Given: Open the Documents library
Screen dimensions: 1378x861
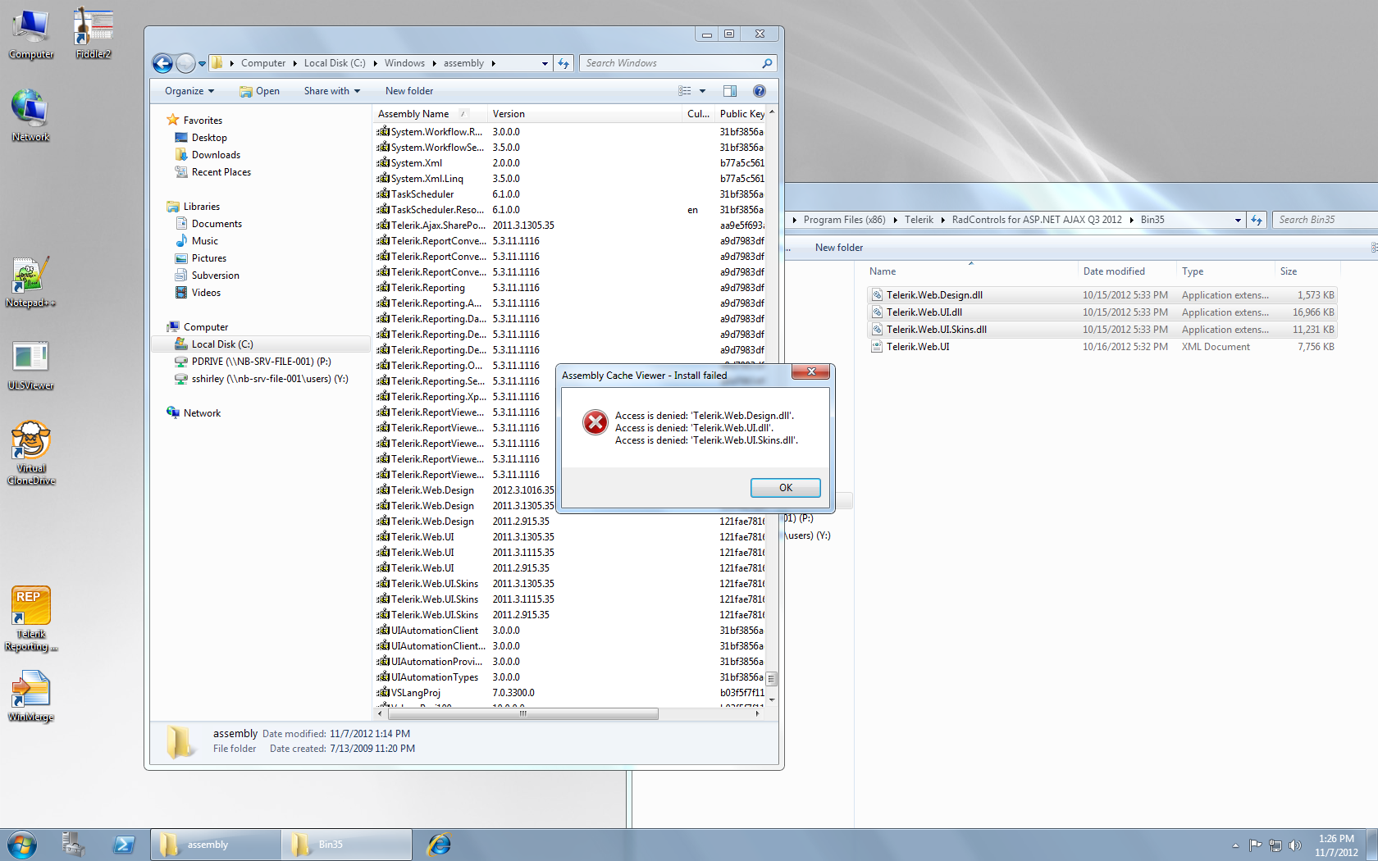Looking at the screenshot, I should (x=217, y=224).
